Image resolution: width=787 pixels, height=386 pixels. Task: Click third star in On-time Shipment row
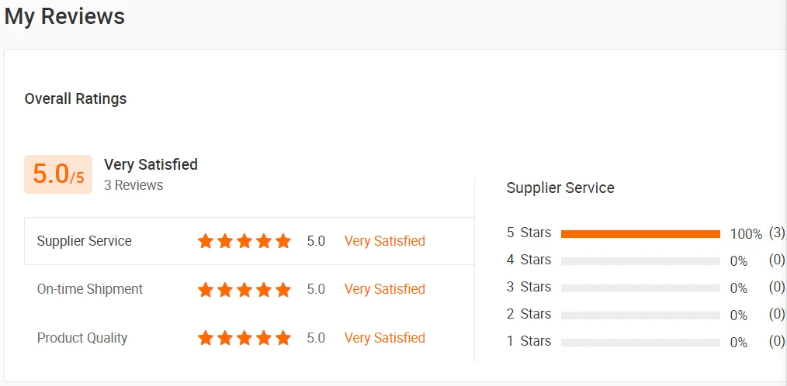coord(244,290)
